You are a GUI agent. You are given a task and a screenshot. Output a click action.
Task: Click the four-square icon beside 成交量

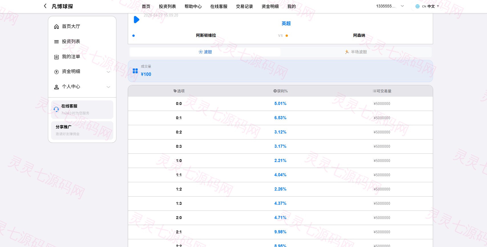135,71
